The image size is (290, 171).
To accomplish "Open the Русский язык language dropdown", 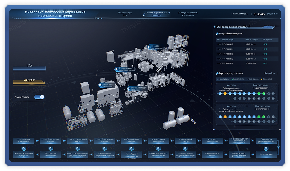I will (x=239, y=14).
